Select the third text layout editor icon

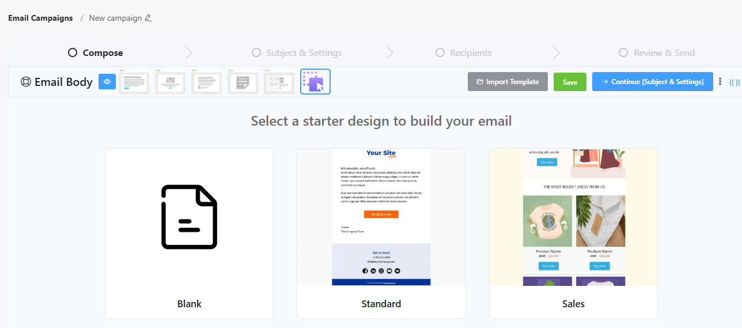point(207,82)
